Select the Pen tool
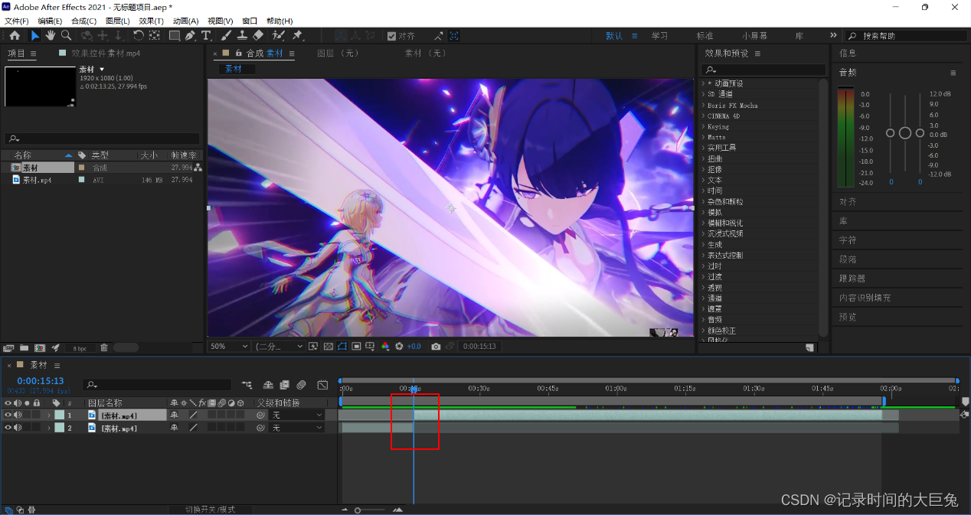The width and height of the screenshot is (971, 515). point(190,35)
